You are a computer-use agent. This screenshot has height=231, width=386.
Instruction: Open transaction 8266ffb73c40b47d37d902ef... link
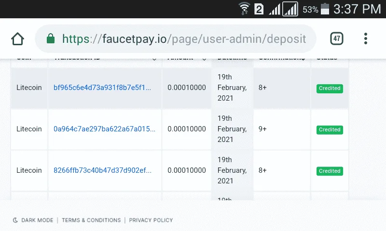coord(102,170)
